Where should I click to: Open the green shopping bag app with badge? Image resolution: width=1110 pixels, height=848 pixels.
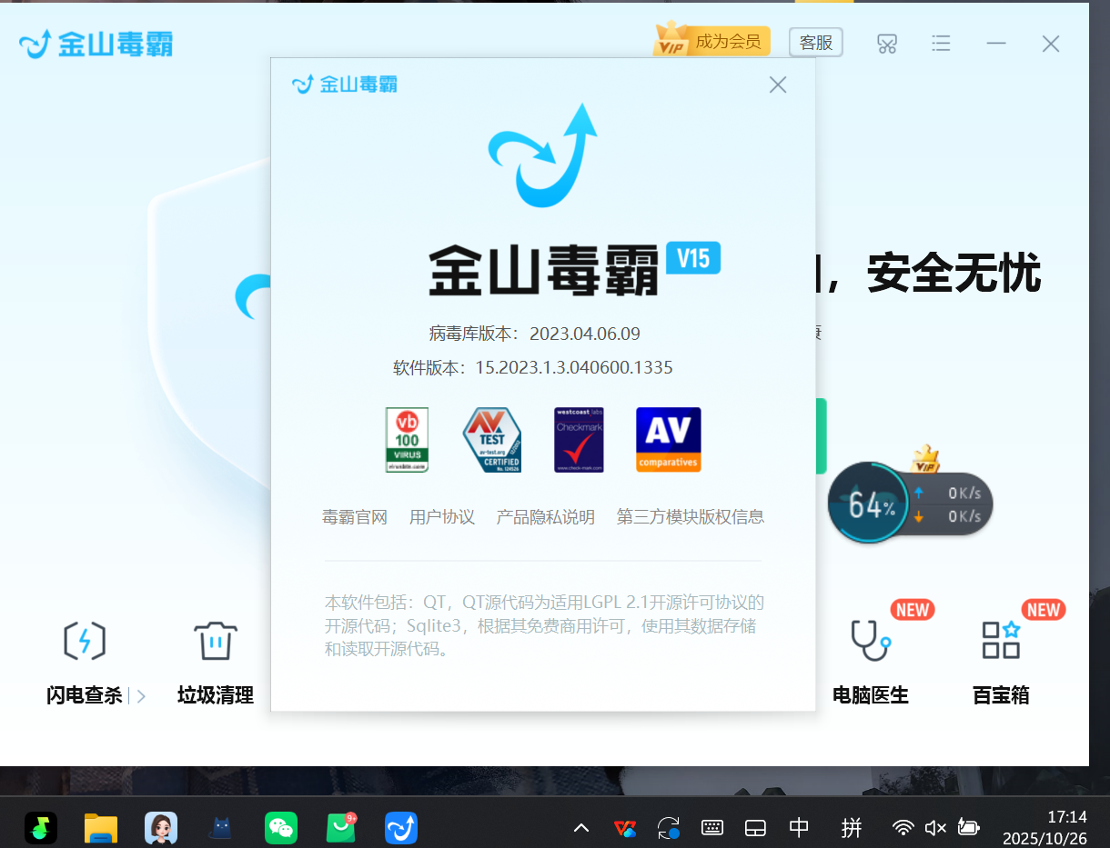tap(341, 827)
